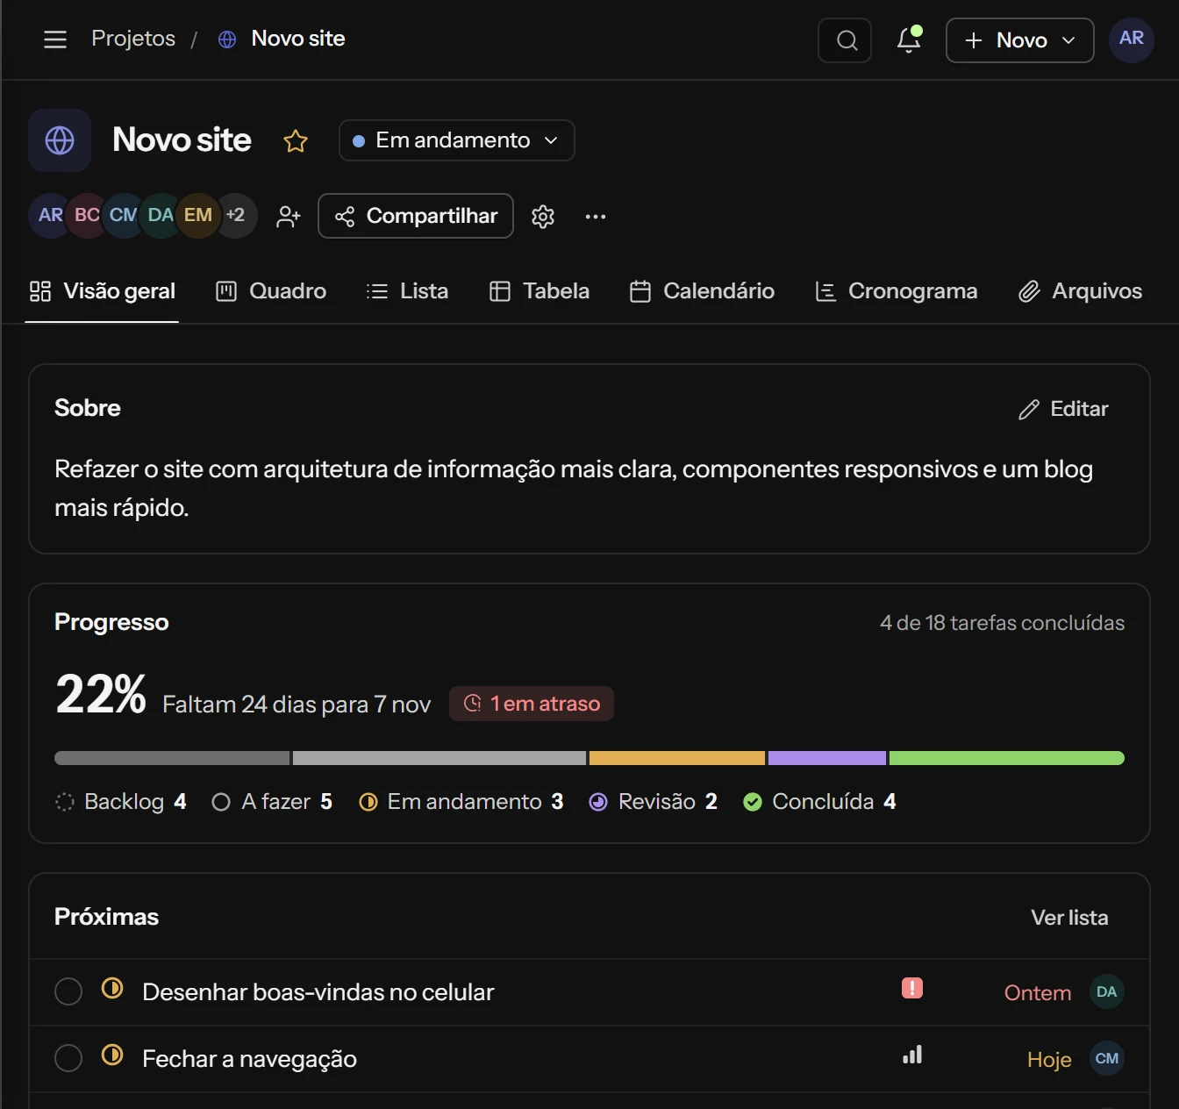Screen dimensions: 1179x1109
Task: Expand the + Novo dropdown button
Action: 1019,40
